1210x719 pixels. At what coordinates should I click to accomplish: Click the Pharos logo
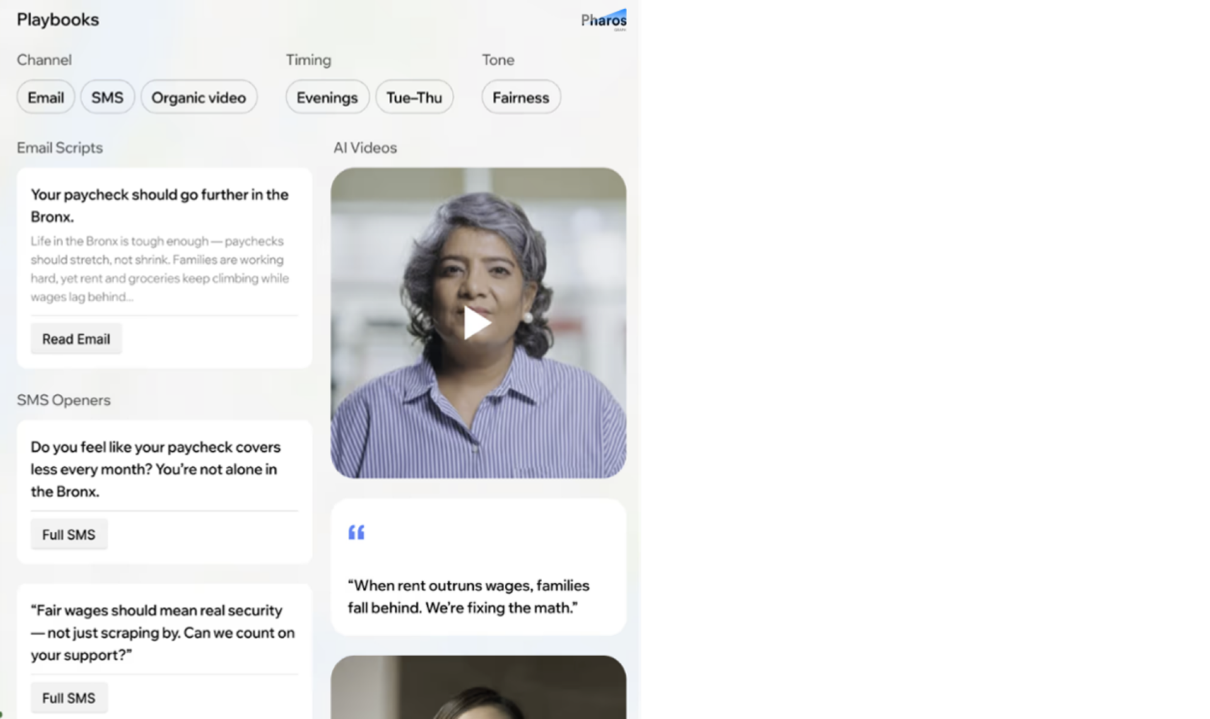click(x=603, y=20)
